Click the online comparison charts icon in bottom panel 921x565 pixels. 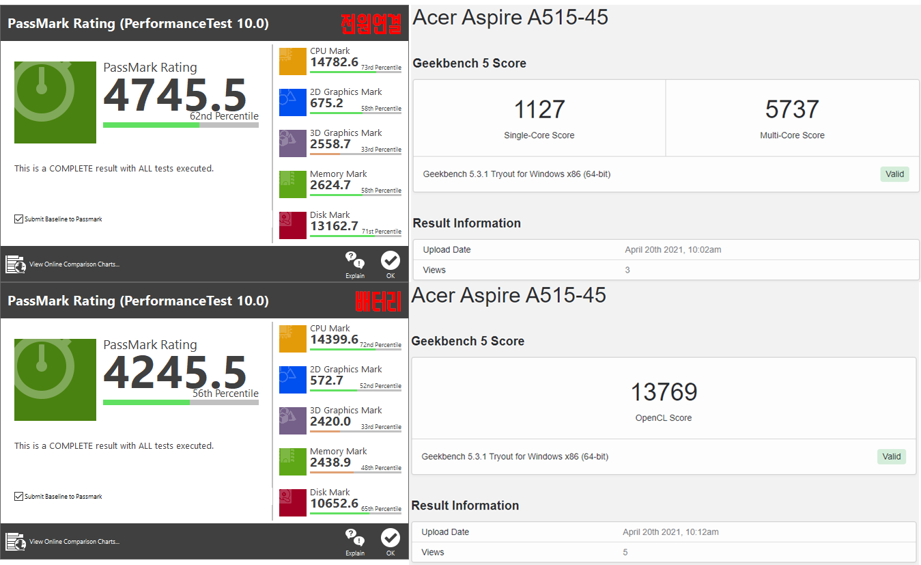16,542
